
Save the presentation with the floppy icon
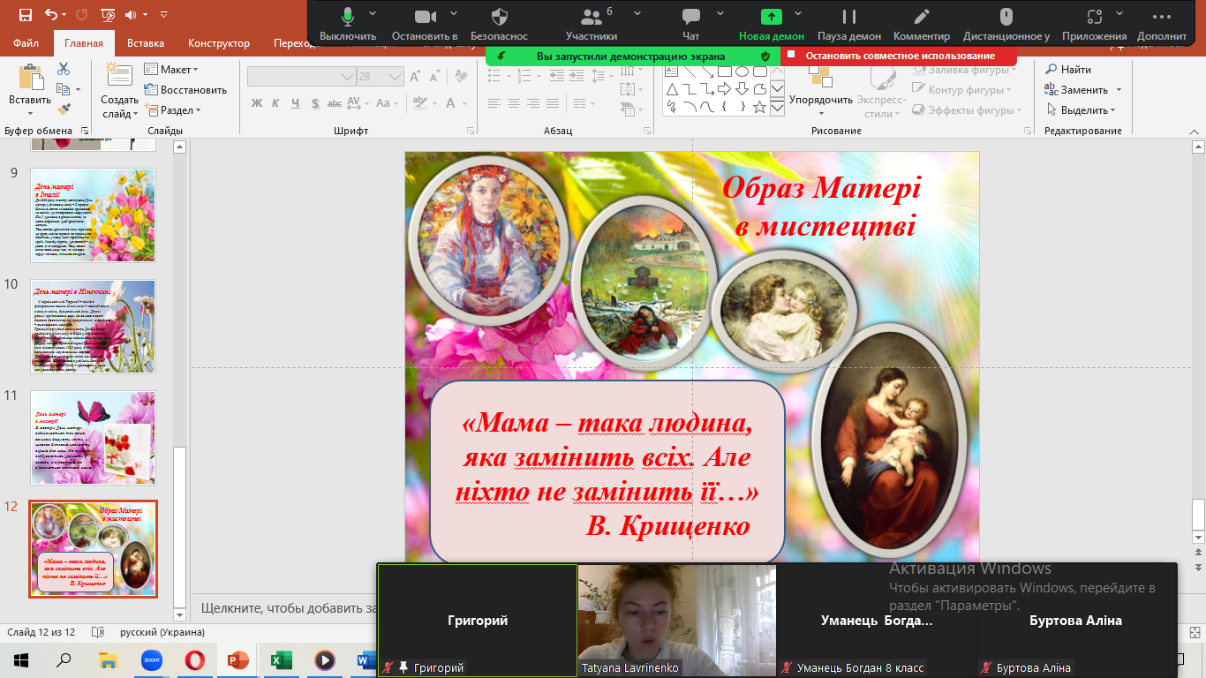point(25,15)
